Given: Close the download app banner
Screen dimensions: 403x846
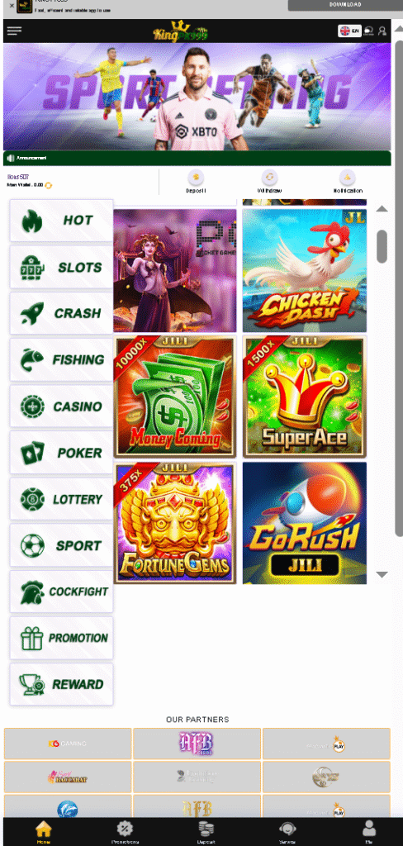Looking at the screenshot, I should (12, 5).
